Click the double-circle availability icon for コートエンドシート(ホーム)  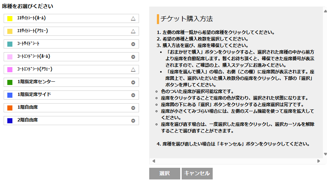[133, 57]
